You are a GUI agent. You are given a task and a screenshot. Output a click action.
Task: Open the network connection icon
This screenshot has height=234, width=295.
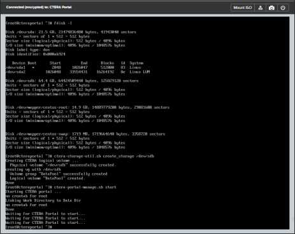(261, 8)
